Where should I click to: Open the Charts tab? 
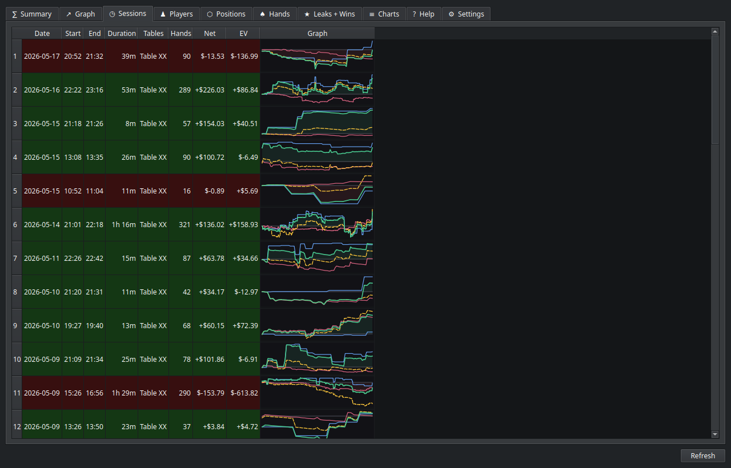pos(384,14)
